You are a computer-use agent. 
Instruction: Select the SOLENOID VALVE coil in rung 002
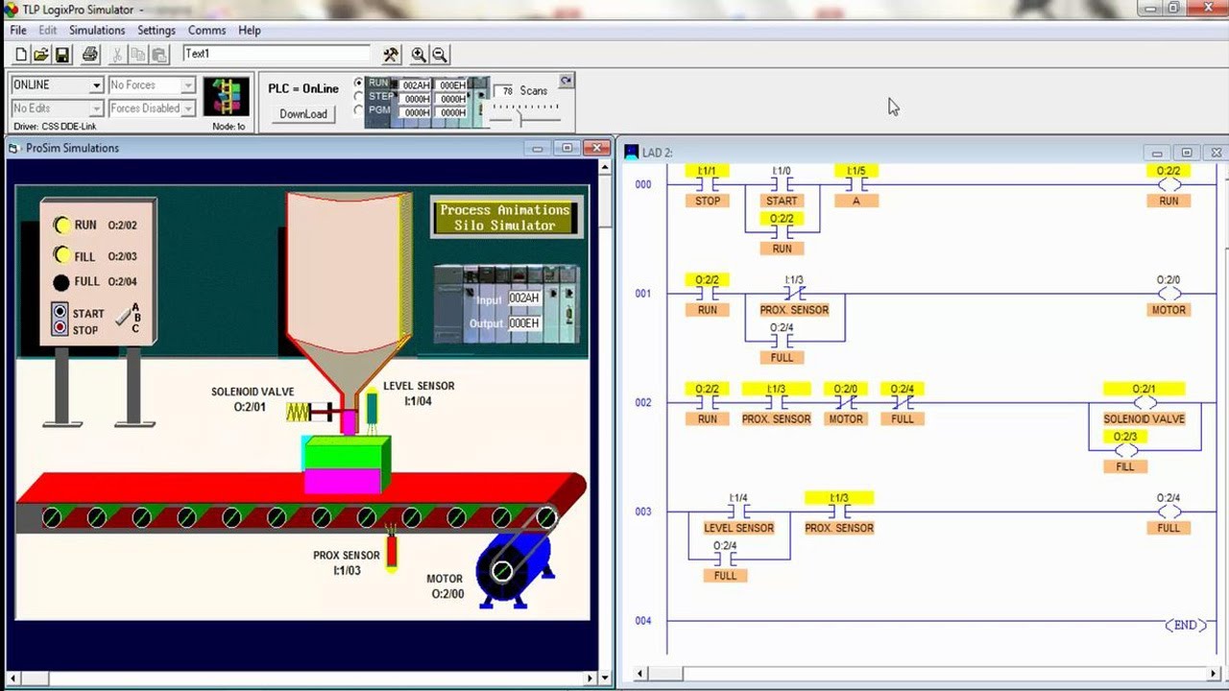point(1144,403)
